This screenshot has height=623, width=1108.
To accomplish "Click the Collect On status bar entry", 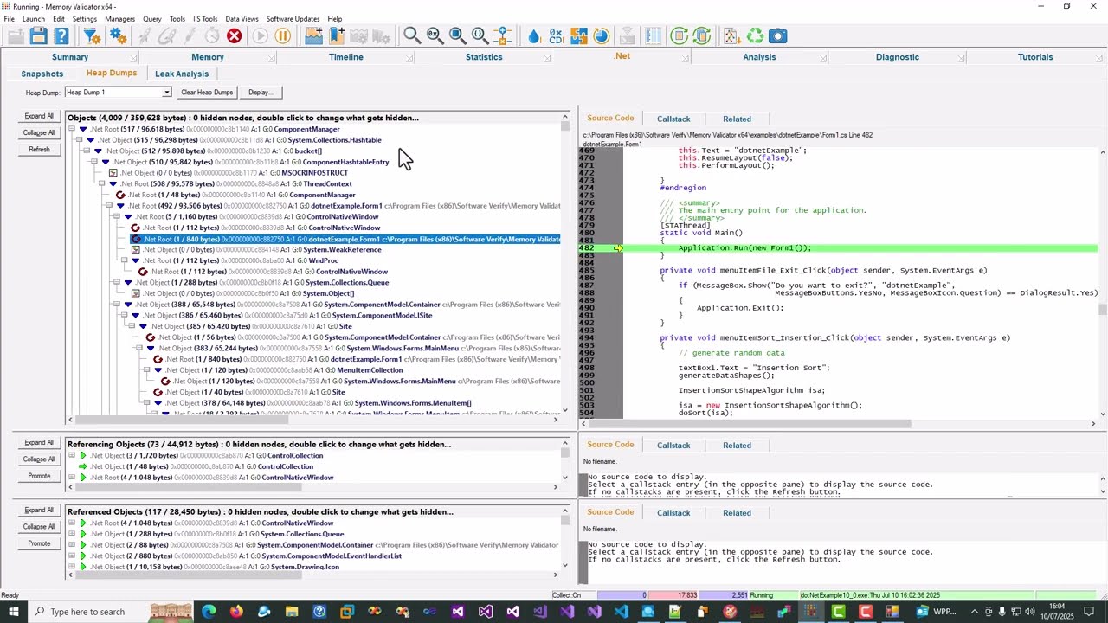I will point(566,595).
